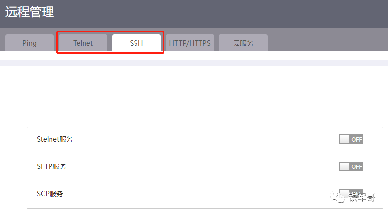388x214 pixels.
Task: Switch to the Telnet tab
Action: tap(83, 43)
